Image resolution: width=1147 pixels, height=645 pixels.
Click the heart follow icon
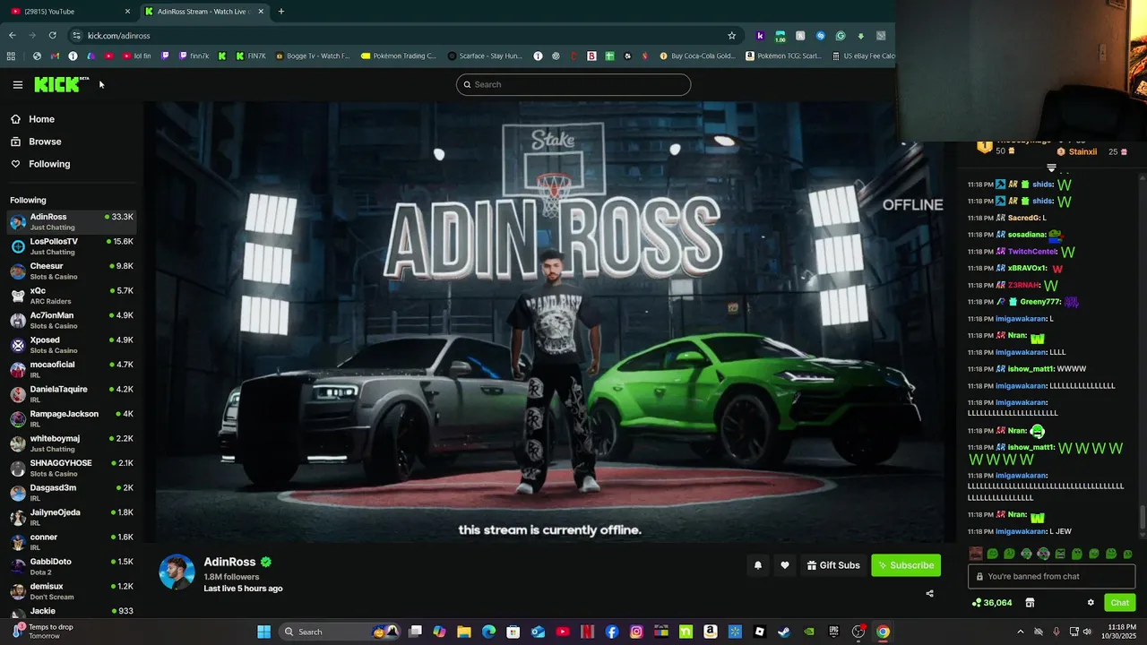click(785, 565)
